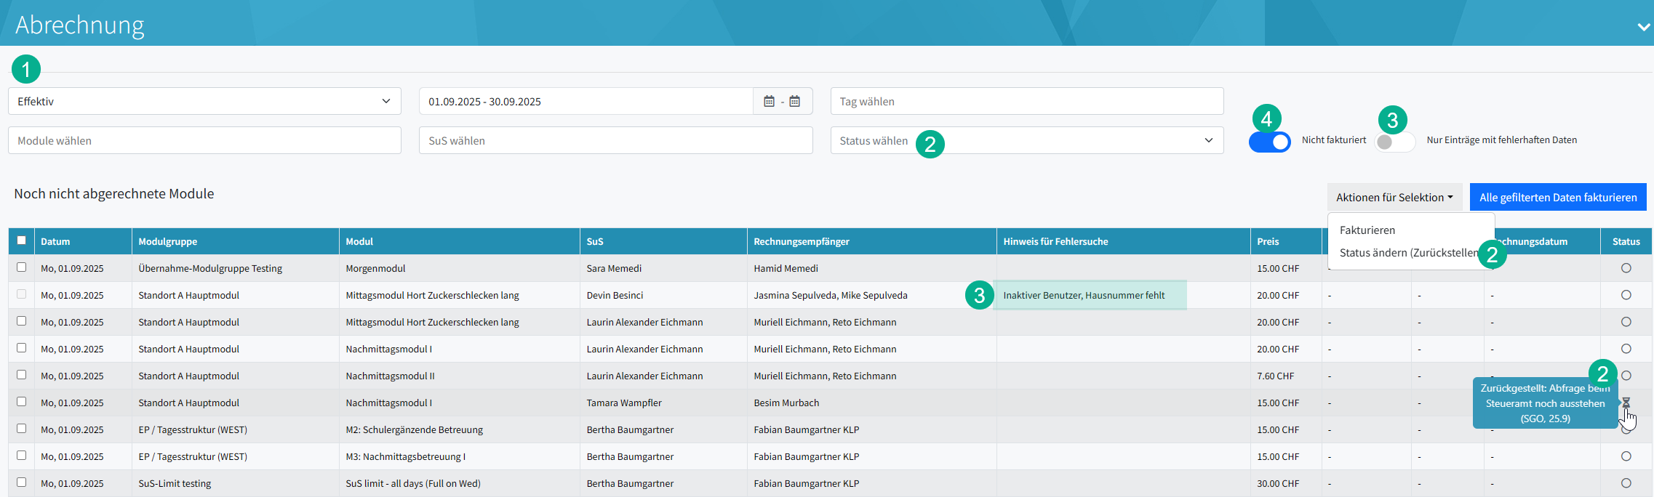This screenshot has height=497, width=1654.
Task: Click status circle in Devin Besinci row
Action: [1626, 295]
